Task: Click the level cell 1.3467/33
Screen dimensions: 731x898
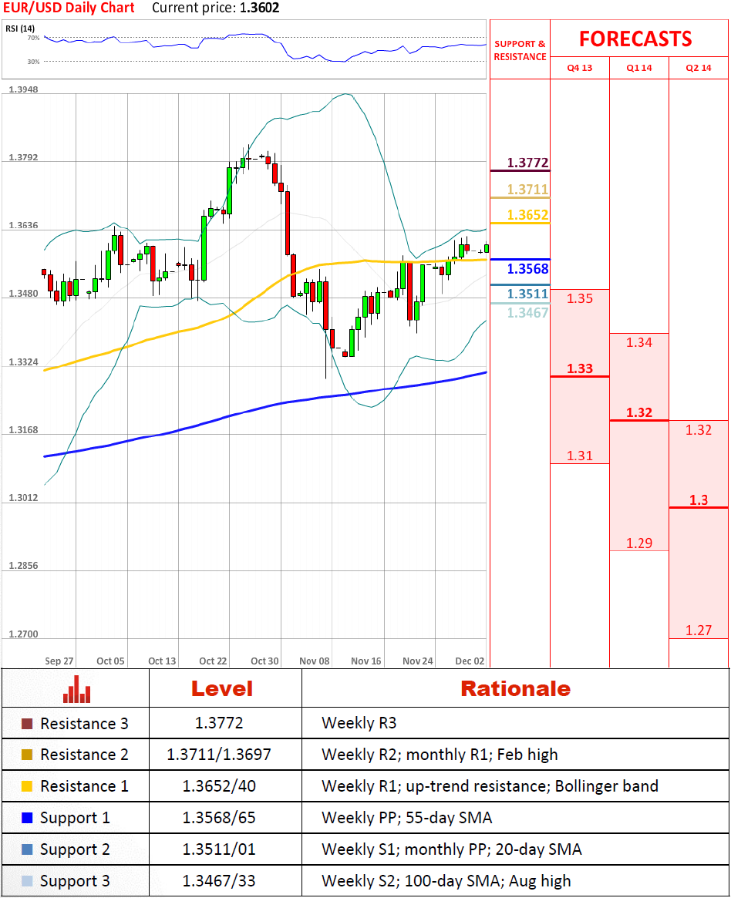Action: coord(219,880)
